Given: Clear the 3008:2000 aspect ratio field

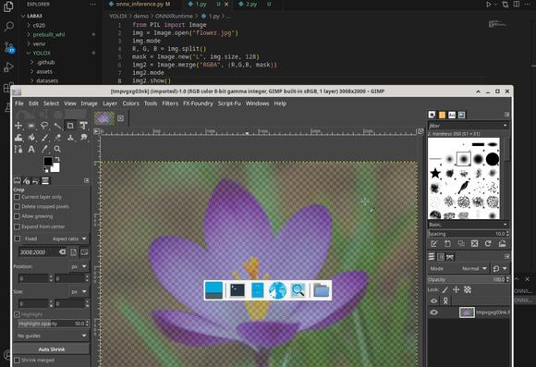Looking at the screenshot, I should pos(62,252).
